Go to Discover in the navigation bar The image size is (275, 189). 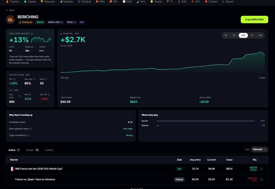coord(48,2)
